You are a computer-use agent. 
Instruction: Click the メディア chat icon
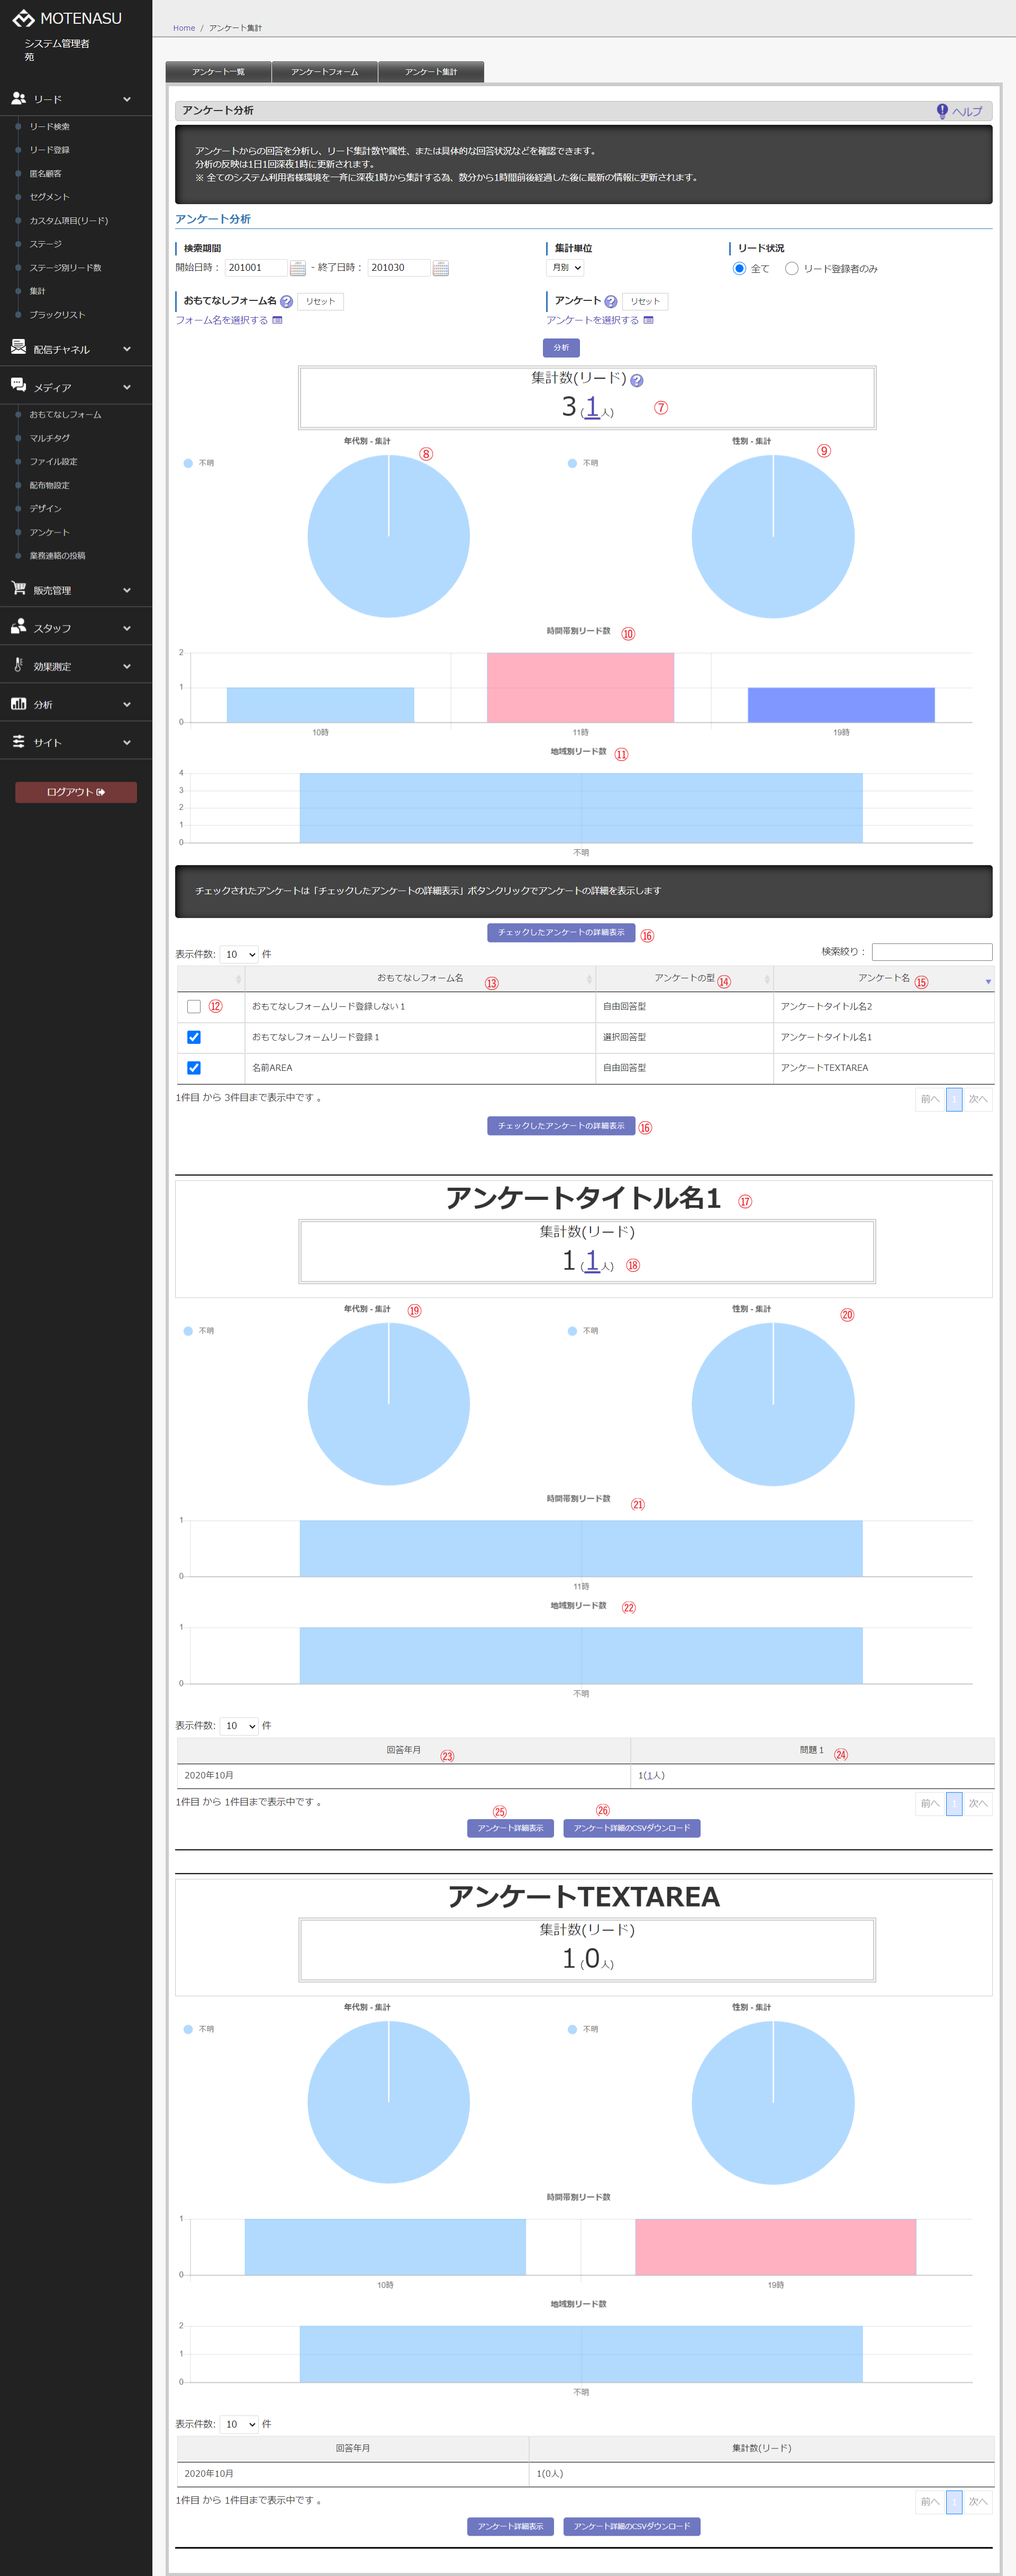click(x=18, y=385)
